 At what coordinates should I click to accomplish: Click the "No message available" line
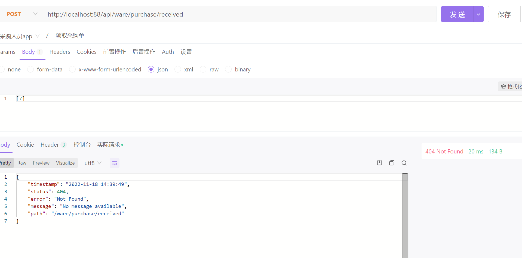click(92, 206)
